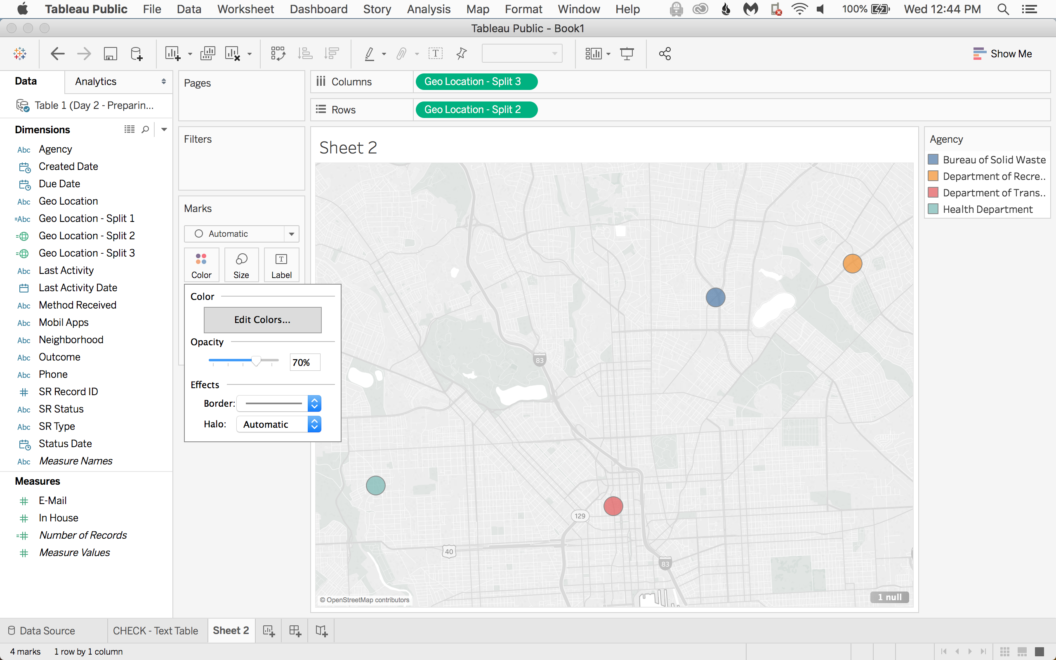View data icon in Dimensions header
This screenshot has height=660, width=1056.
pyautogui.click(x=129, y=129)
